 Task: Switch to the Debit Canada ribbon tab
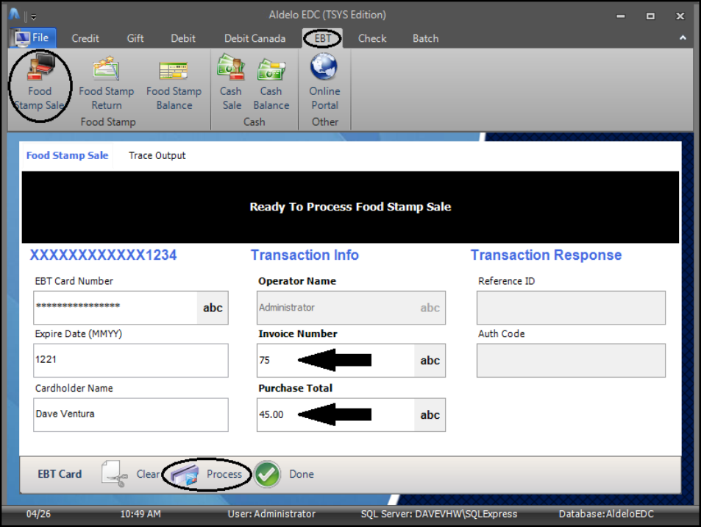[x=255, y=38]
